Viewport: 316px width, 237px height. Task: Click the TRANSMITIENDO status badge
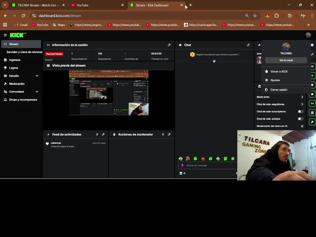click(x=54, y=54)
